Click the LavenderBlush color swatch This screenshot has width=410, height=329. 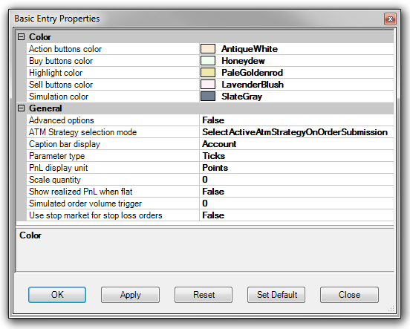point(208,85)
